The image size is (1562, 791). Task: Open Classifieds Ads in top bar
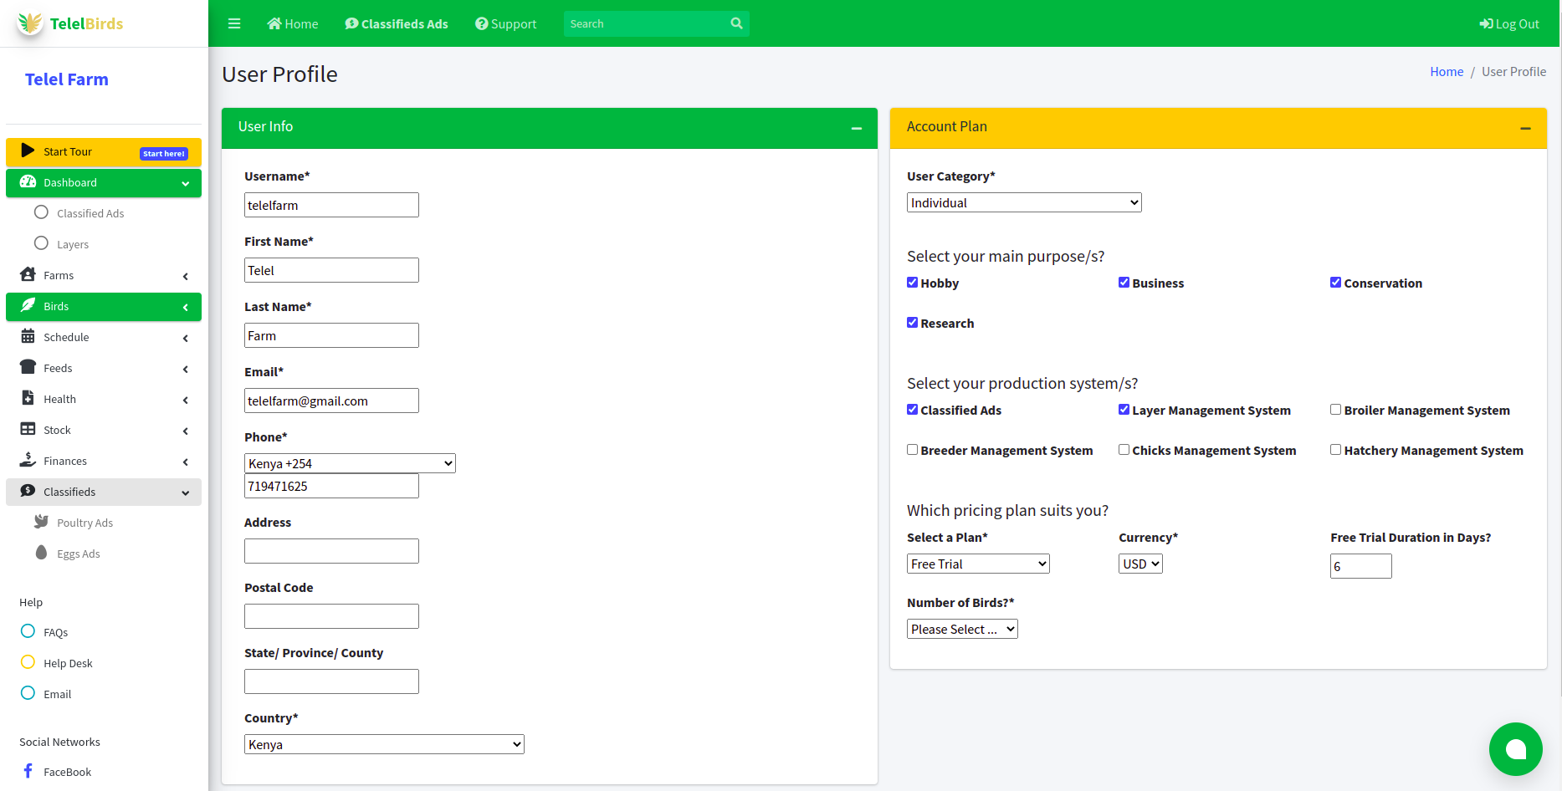(397, 23)
